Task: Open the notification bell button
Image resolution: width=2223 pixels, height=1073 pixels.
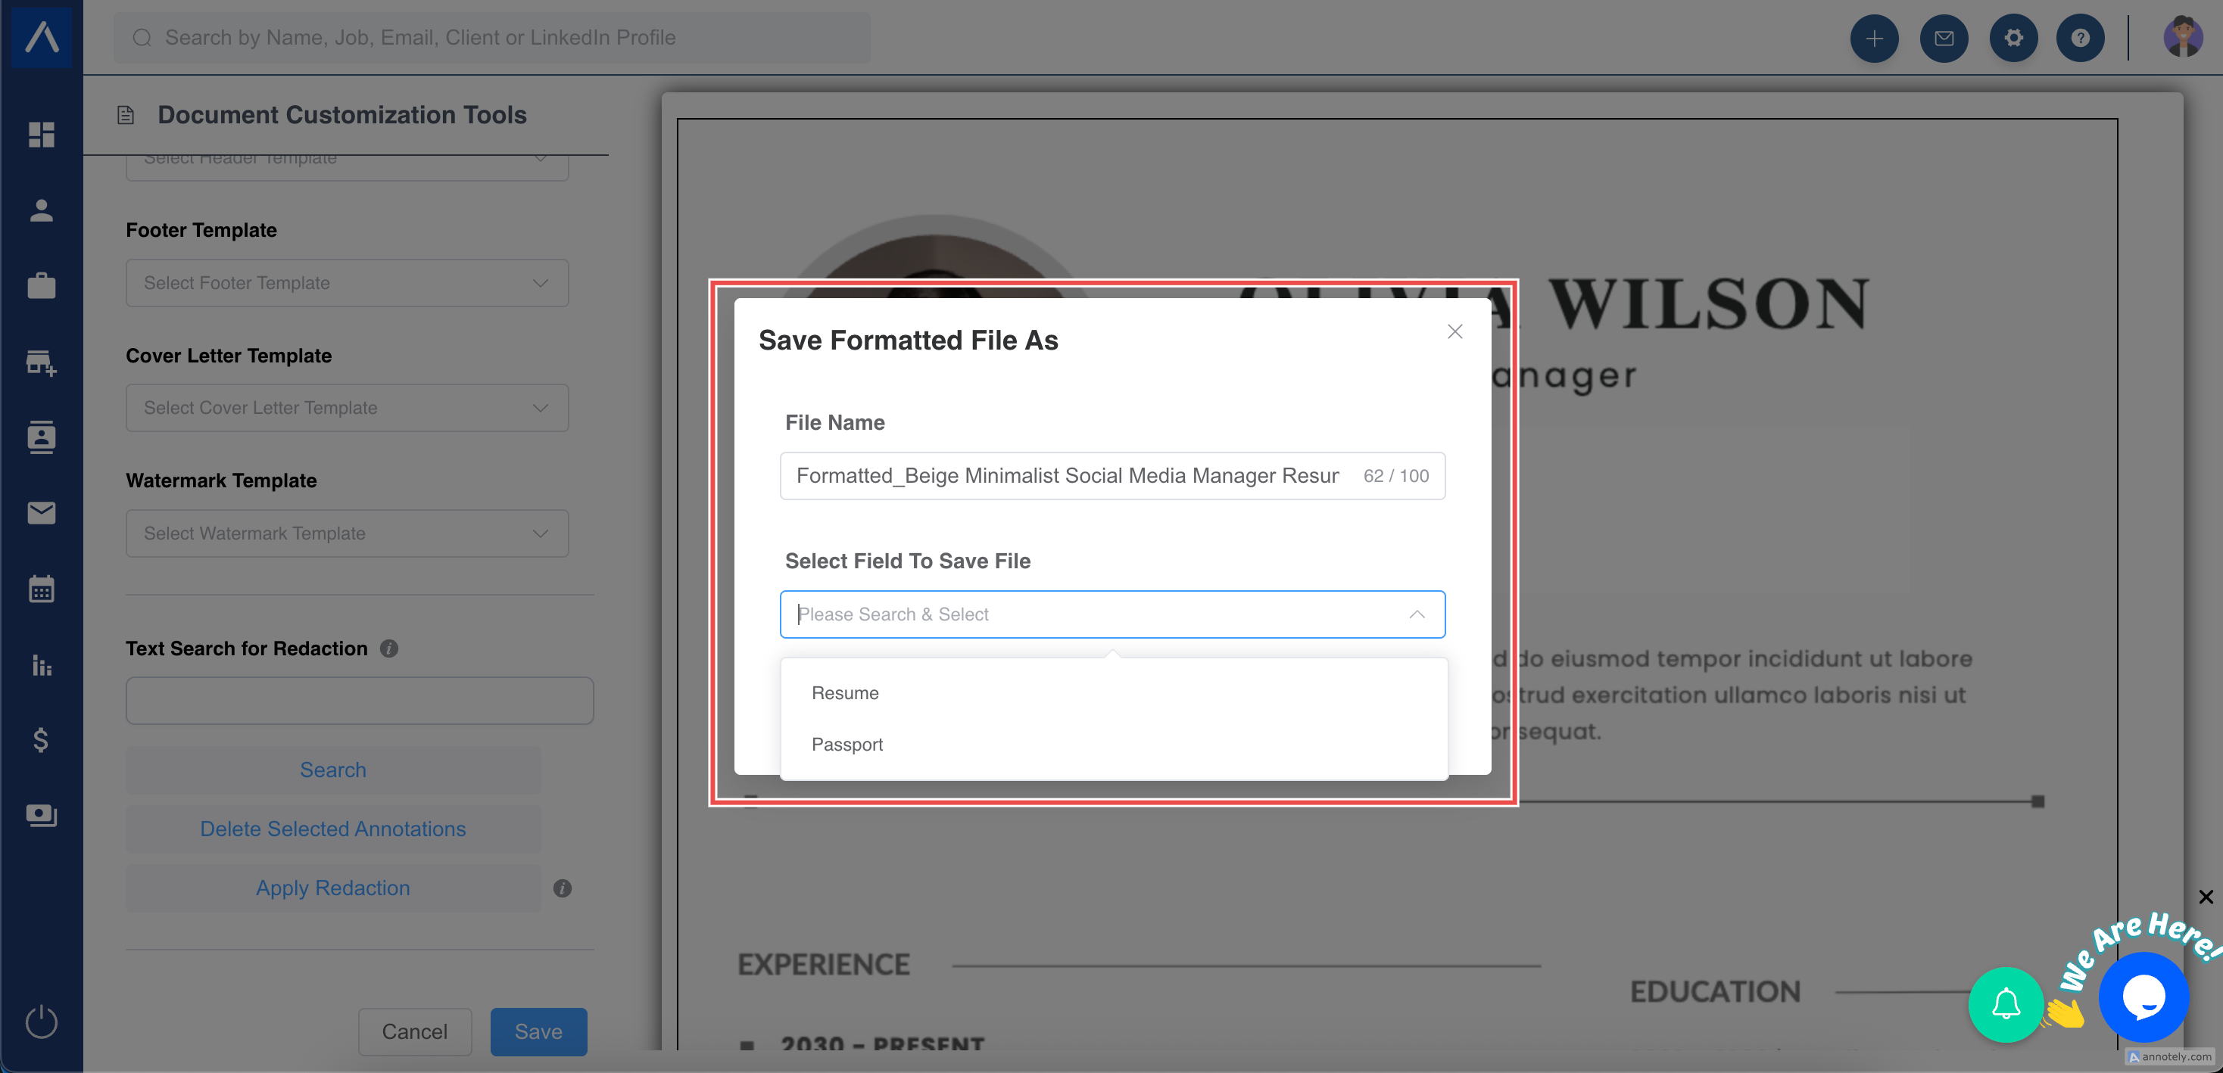Action: (x=2006, y=1004)
